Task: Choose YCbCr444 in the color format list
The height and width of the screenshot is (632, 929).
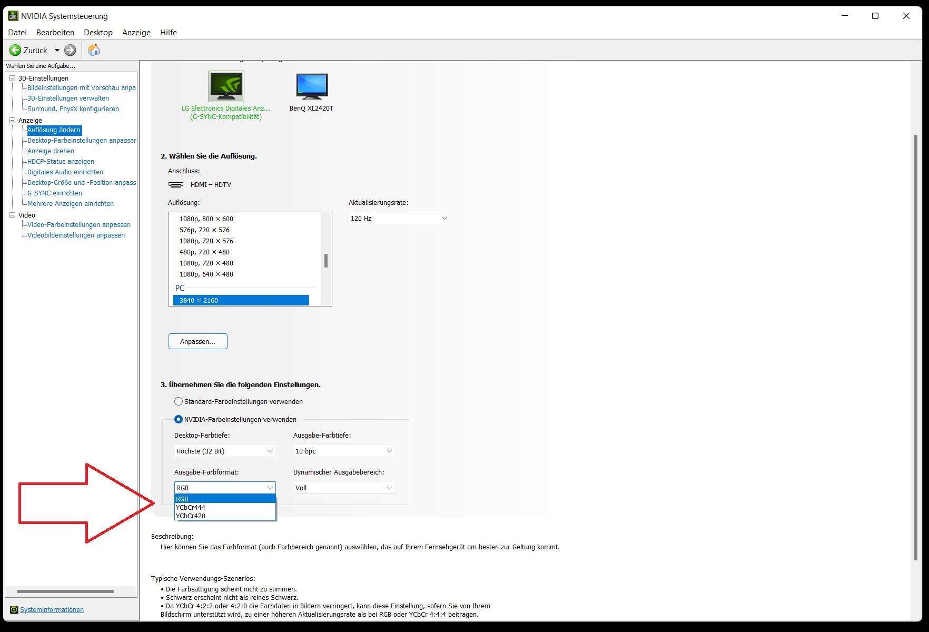Action: (225, 507)
